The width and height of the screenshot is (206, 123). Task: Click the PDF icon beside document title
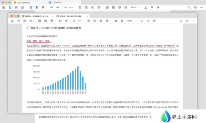28,28
